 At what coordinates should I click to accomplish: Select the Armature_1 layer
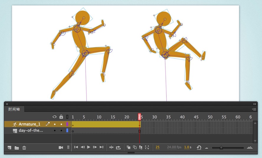point(30,124)
